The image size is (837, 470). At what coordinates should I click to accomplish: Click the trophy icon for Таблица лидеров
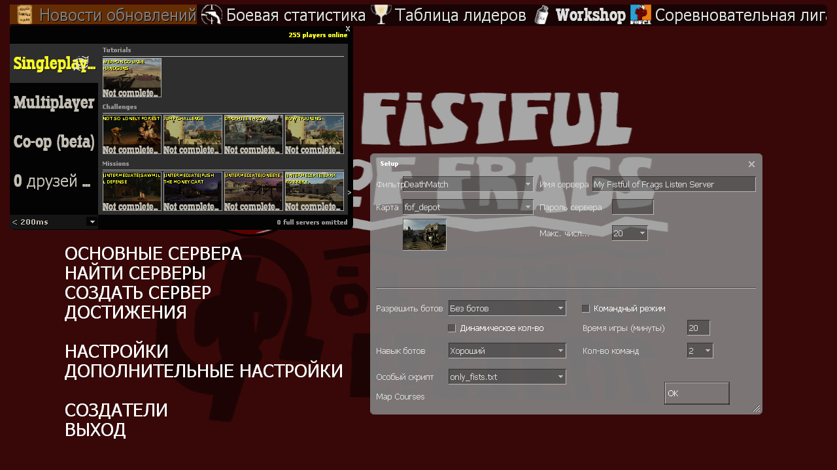[x=381, y=14]
